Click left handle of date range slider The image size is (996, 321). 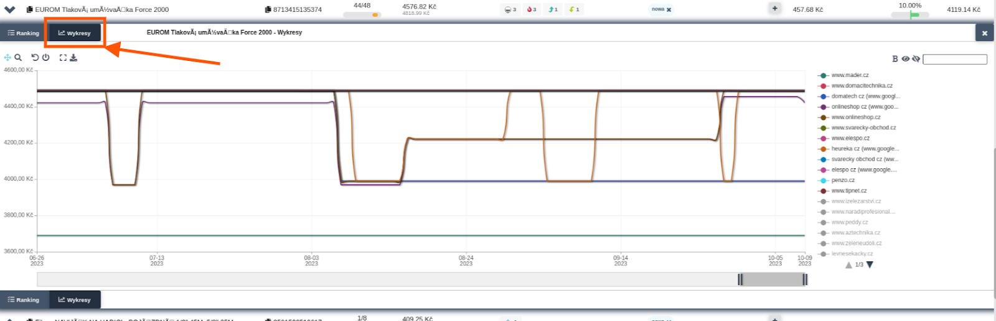click(x=740, y=280)
